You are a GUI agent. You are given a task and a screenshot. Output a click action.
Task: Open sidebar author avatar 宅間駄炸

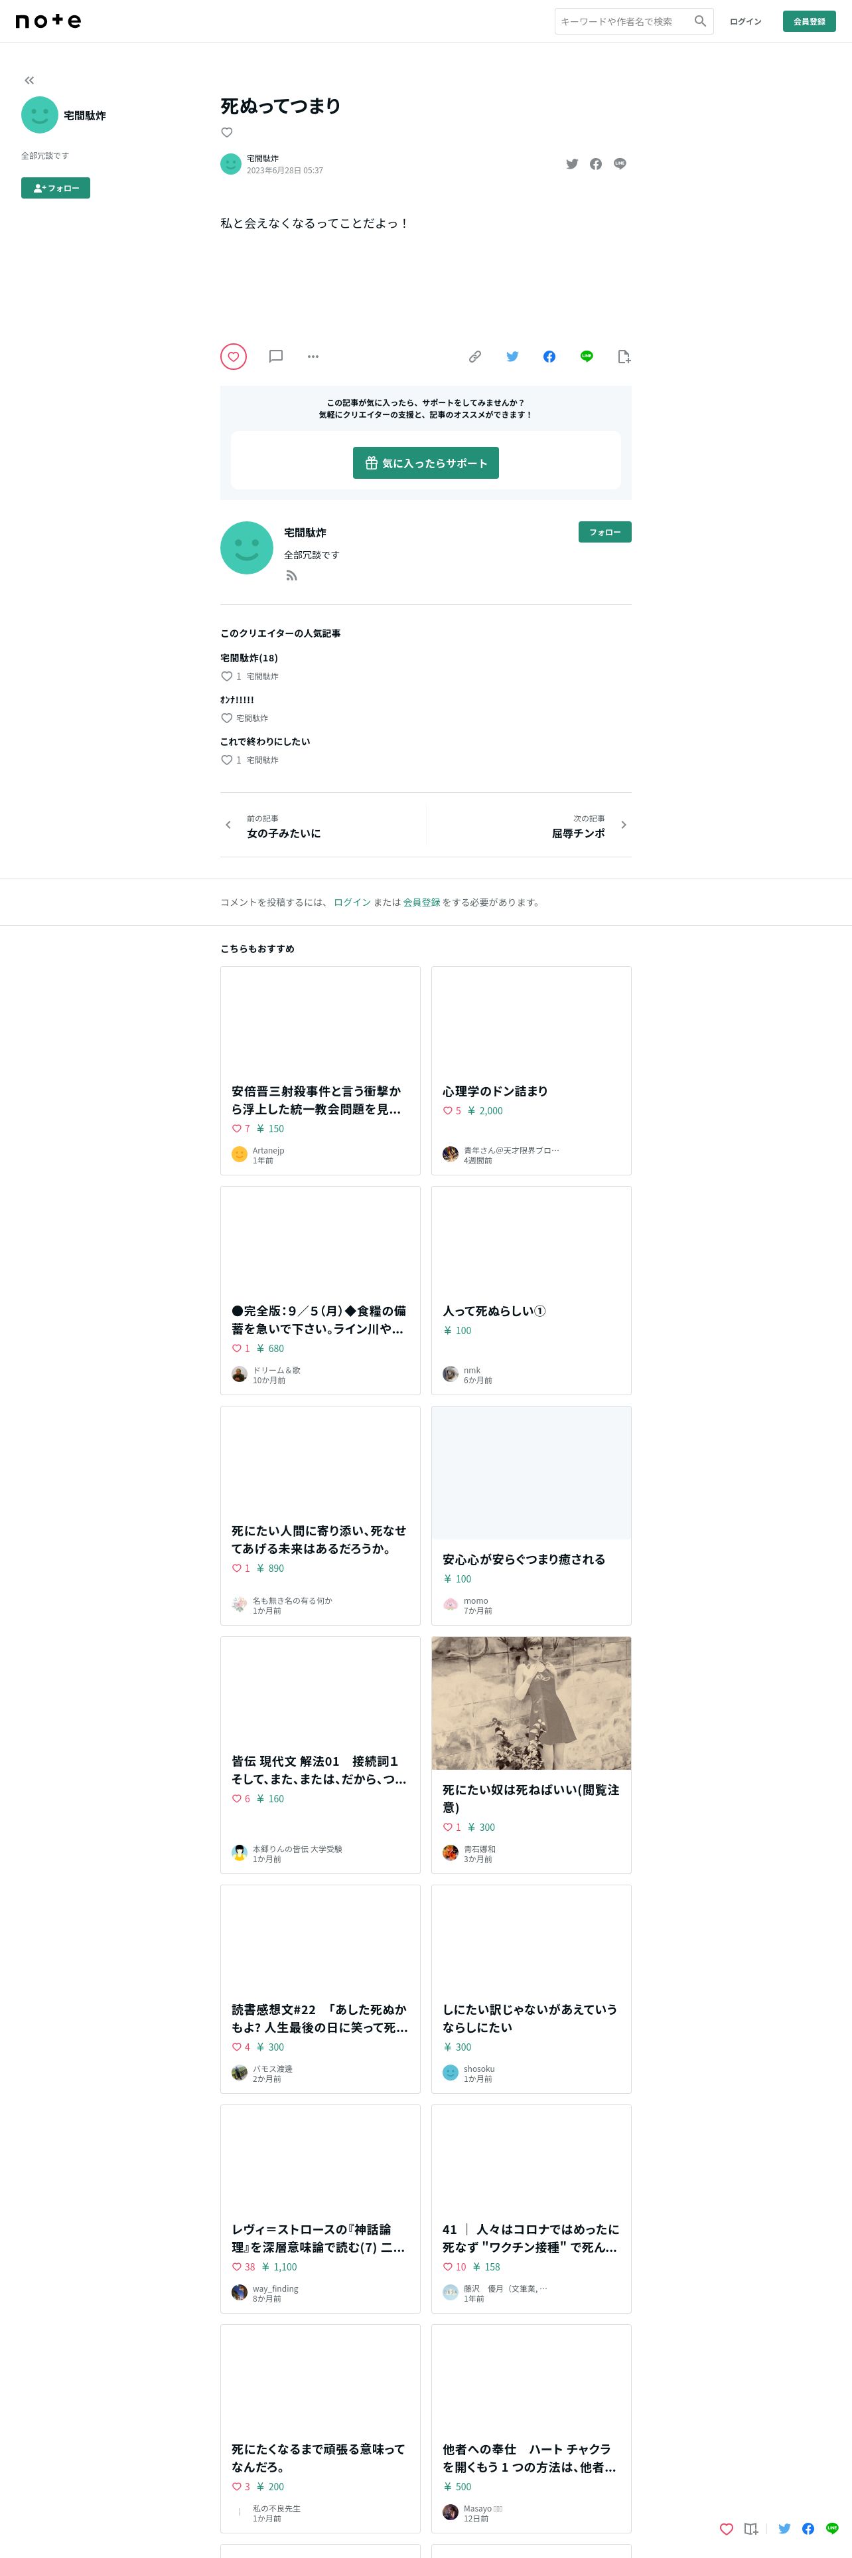tap(40, 115)
